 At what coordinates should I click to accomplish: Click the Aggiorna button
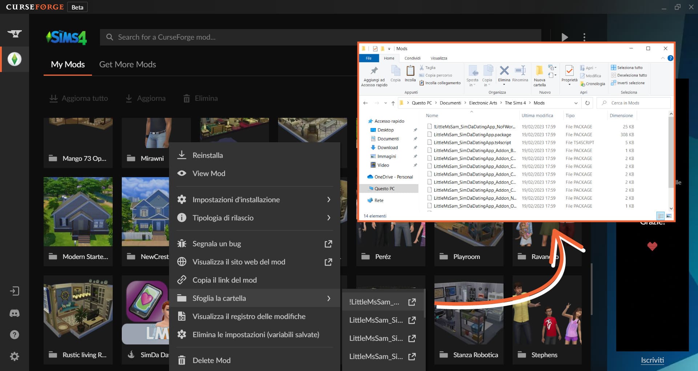point(145,98)
